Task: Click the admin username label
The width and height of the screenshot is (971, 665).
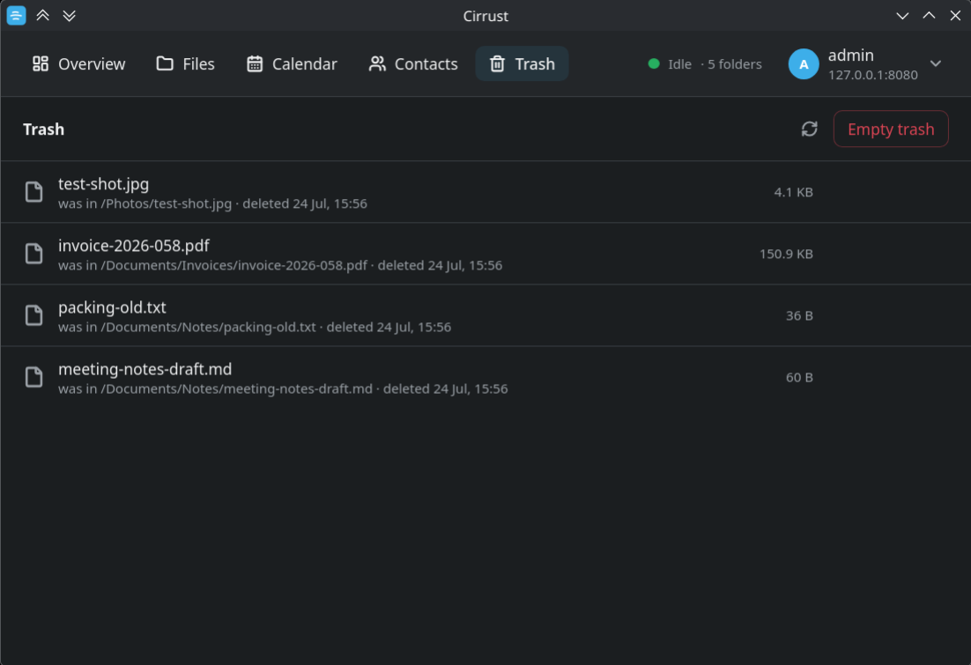Action: coord(851,55)
